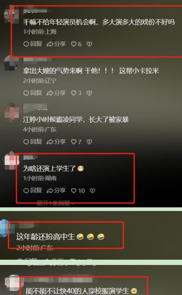The height and width of the screenshot is (295, 182).
Task: Share the 上海 comment about 年轻演员
Action: (56, 44)
